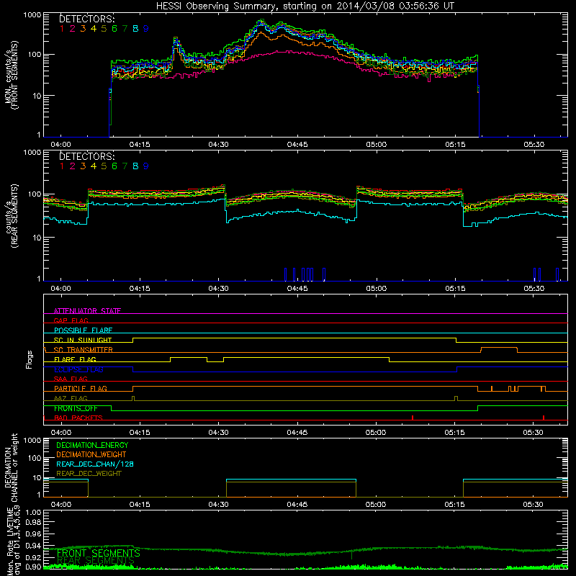Click the Flags y-axis title
The width and height of the screenshot is (576, 576).
point(30,359)
